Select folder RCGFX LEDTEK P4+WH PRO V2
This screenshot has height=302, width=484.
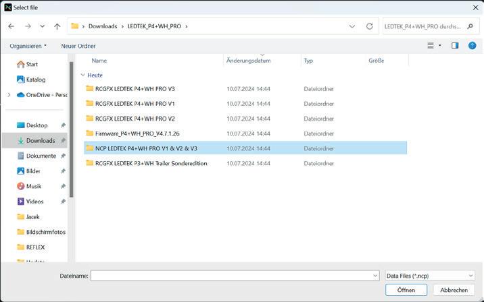245,119
